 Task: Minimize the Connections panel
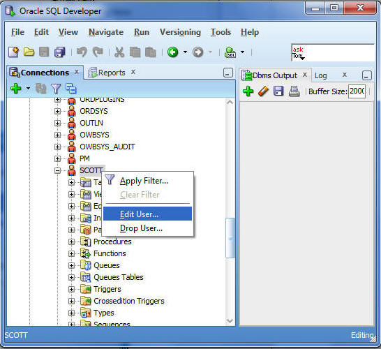(x=228, y=73)
